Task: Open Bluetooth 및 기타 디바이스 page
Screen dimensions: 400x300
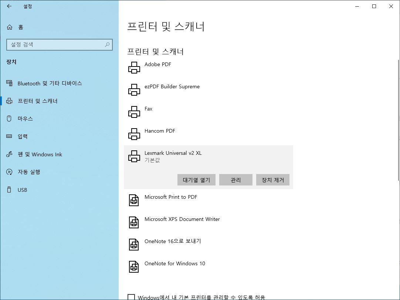Action: coord(50,83)
